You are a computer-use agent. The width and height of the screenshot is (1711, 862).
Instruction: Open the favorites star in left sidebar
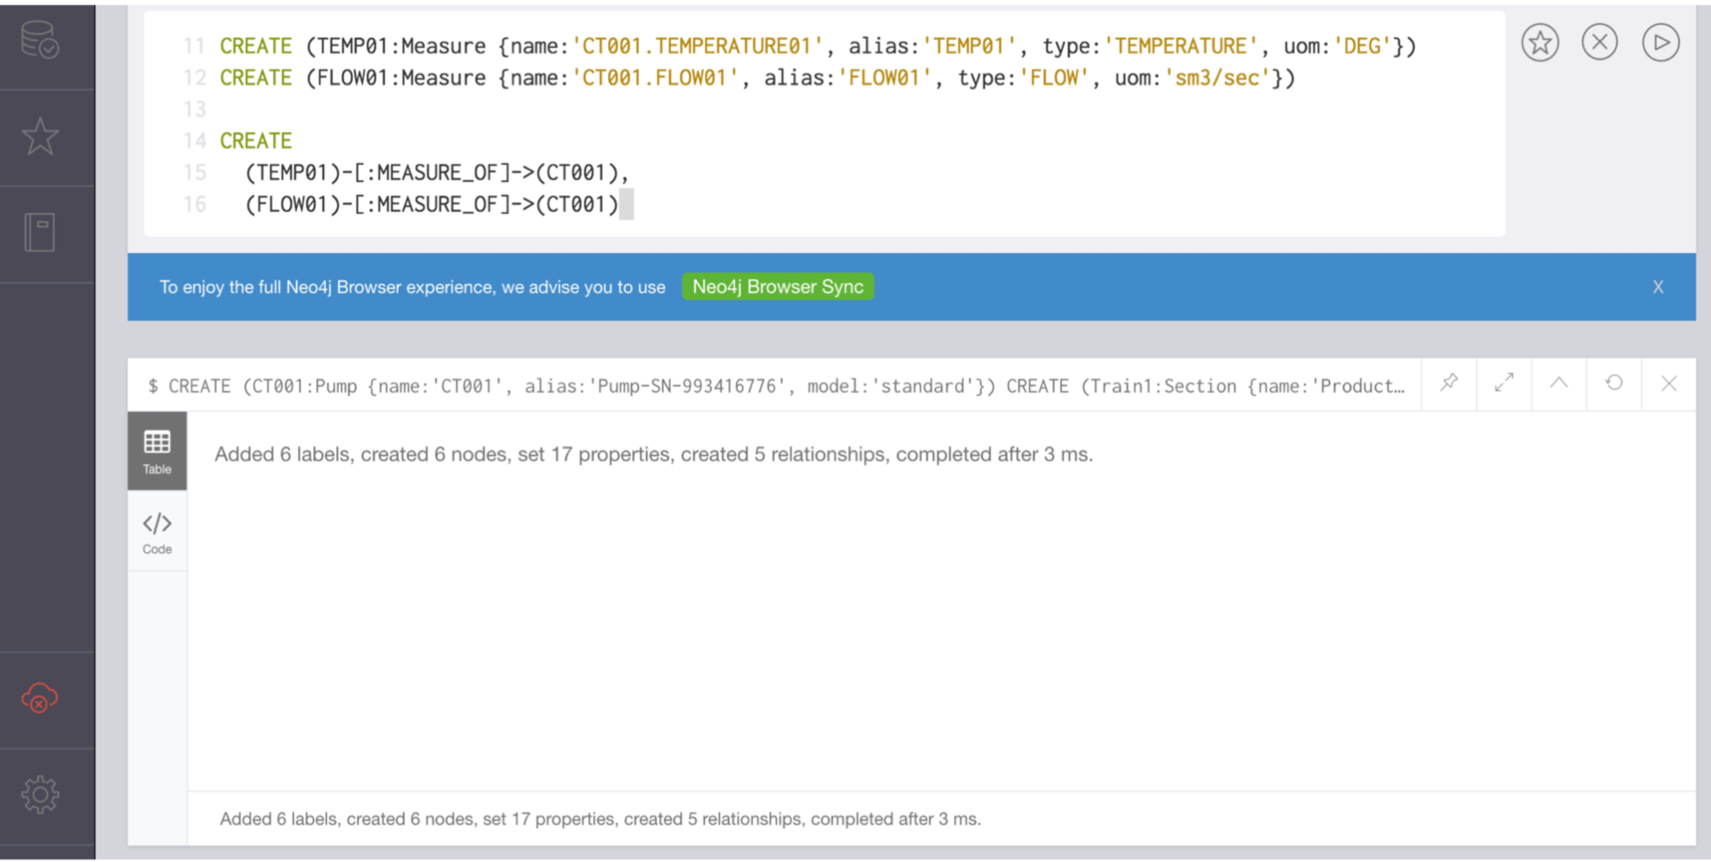tap(39, 137)
